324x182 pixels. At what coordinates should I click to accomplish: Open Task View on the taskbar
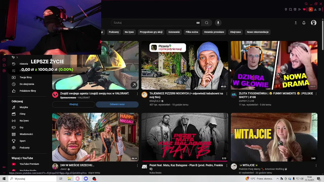61,179
